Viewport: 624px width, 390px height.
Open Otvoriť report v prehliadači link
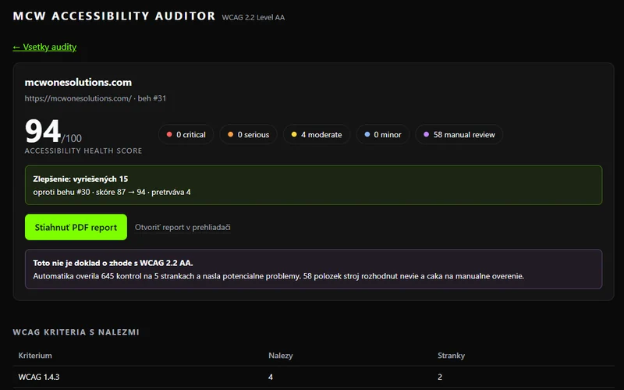183,227
